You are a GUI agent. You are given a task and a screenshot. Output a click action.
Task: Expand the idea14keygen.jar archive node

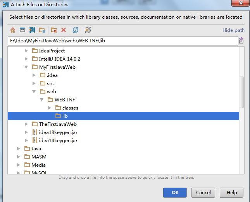26,140
